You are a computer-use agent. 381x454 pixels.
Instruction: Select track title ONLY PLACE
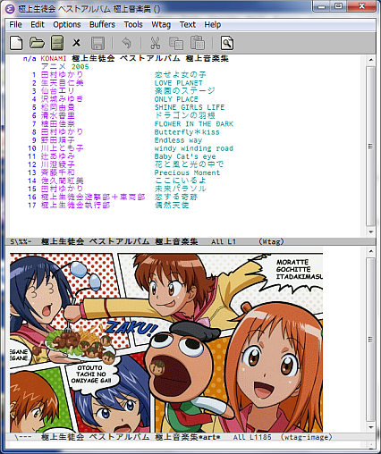[x=176, y=99]
